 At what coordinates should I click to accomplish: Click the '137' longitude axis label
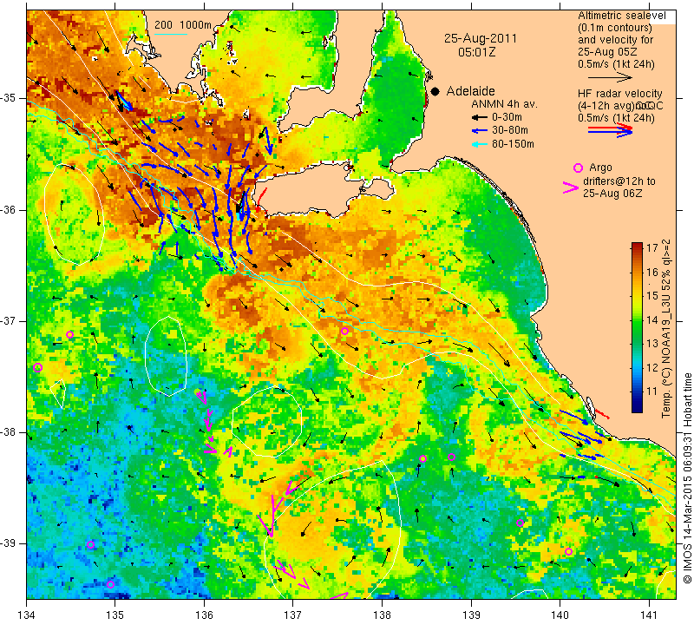[x=293, y=615]
